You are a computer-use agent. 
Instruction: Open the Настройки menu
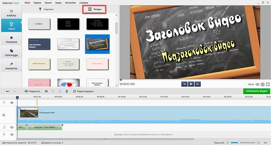click(70, 3)
